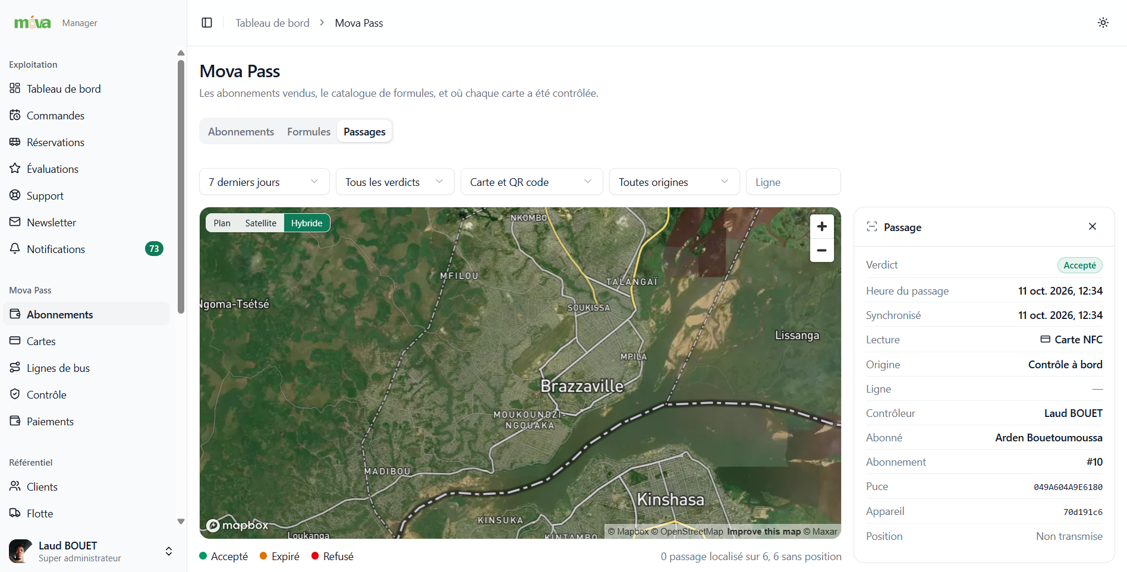Open Support in the sidebar
The width and height of the screenshot is (1127, 572).
click(x=86, y=195)
